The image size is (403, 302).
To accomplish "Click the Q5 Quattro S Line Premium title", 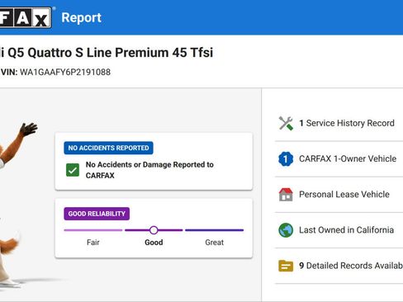I will pyautogui.click(x=107, y=52).
